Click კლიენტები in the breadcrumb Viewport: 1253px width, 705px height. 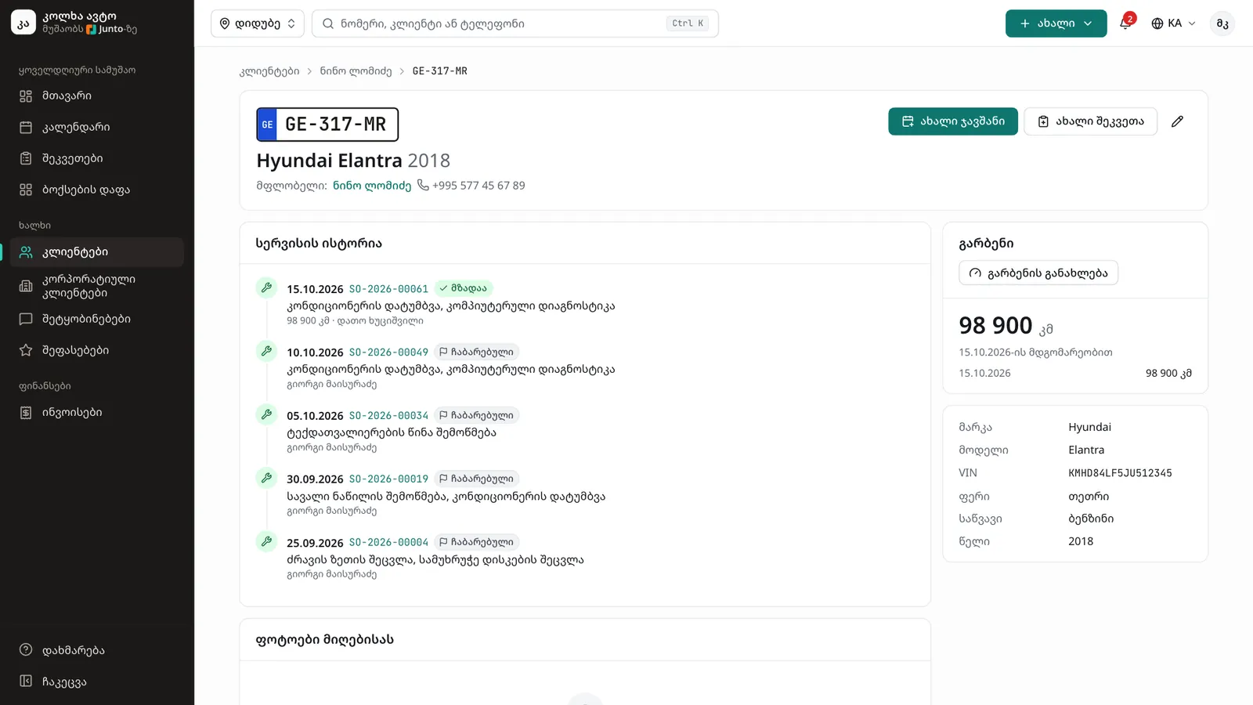coord(269,70)
